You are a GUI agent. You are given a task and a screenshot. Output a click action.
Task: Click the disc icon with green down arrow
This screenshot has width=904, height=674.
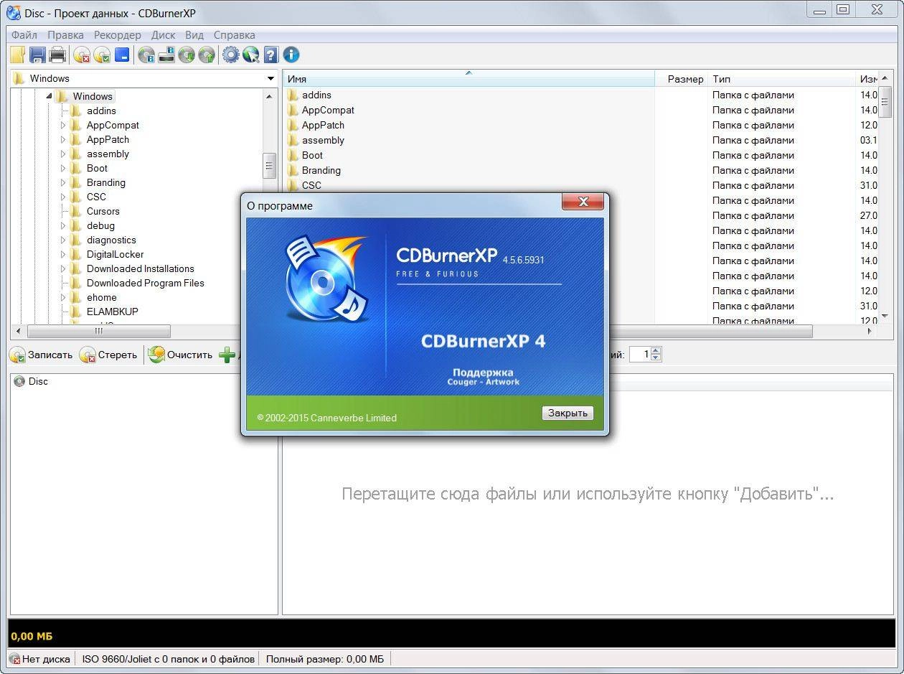pos(187,55)
